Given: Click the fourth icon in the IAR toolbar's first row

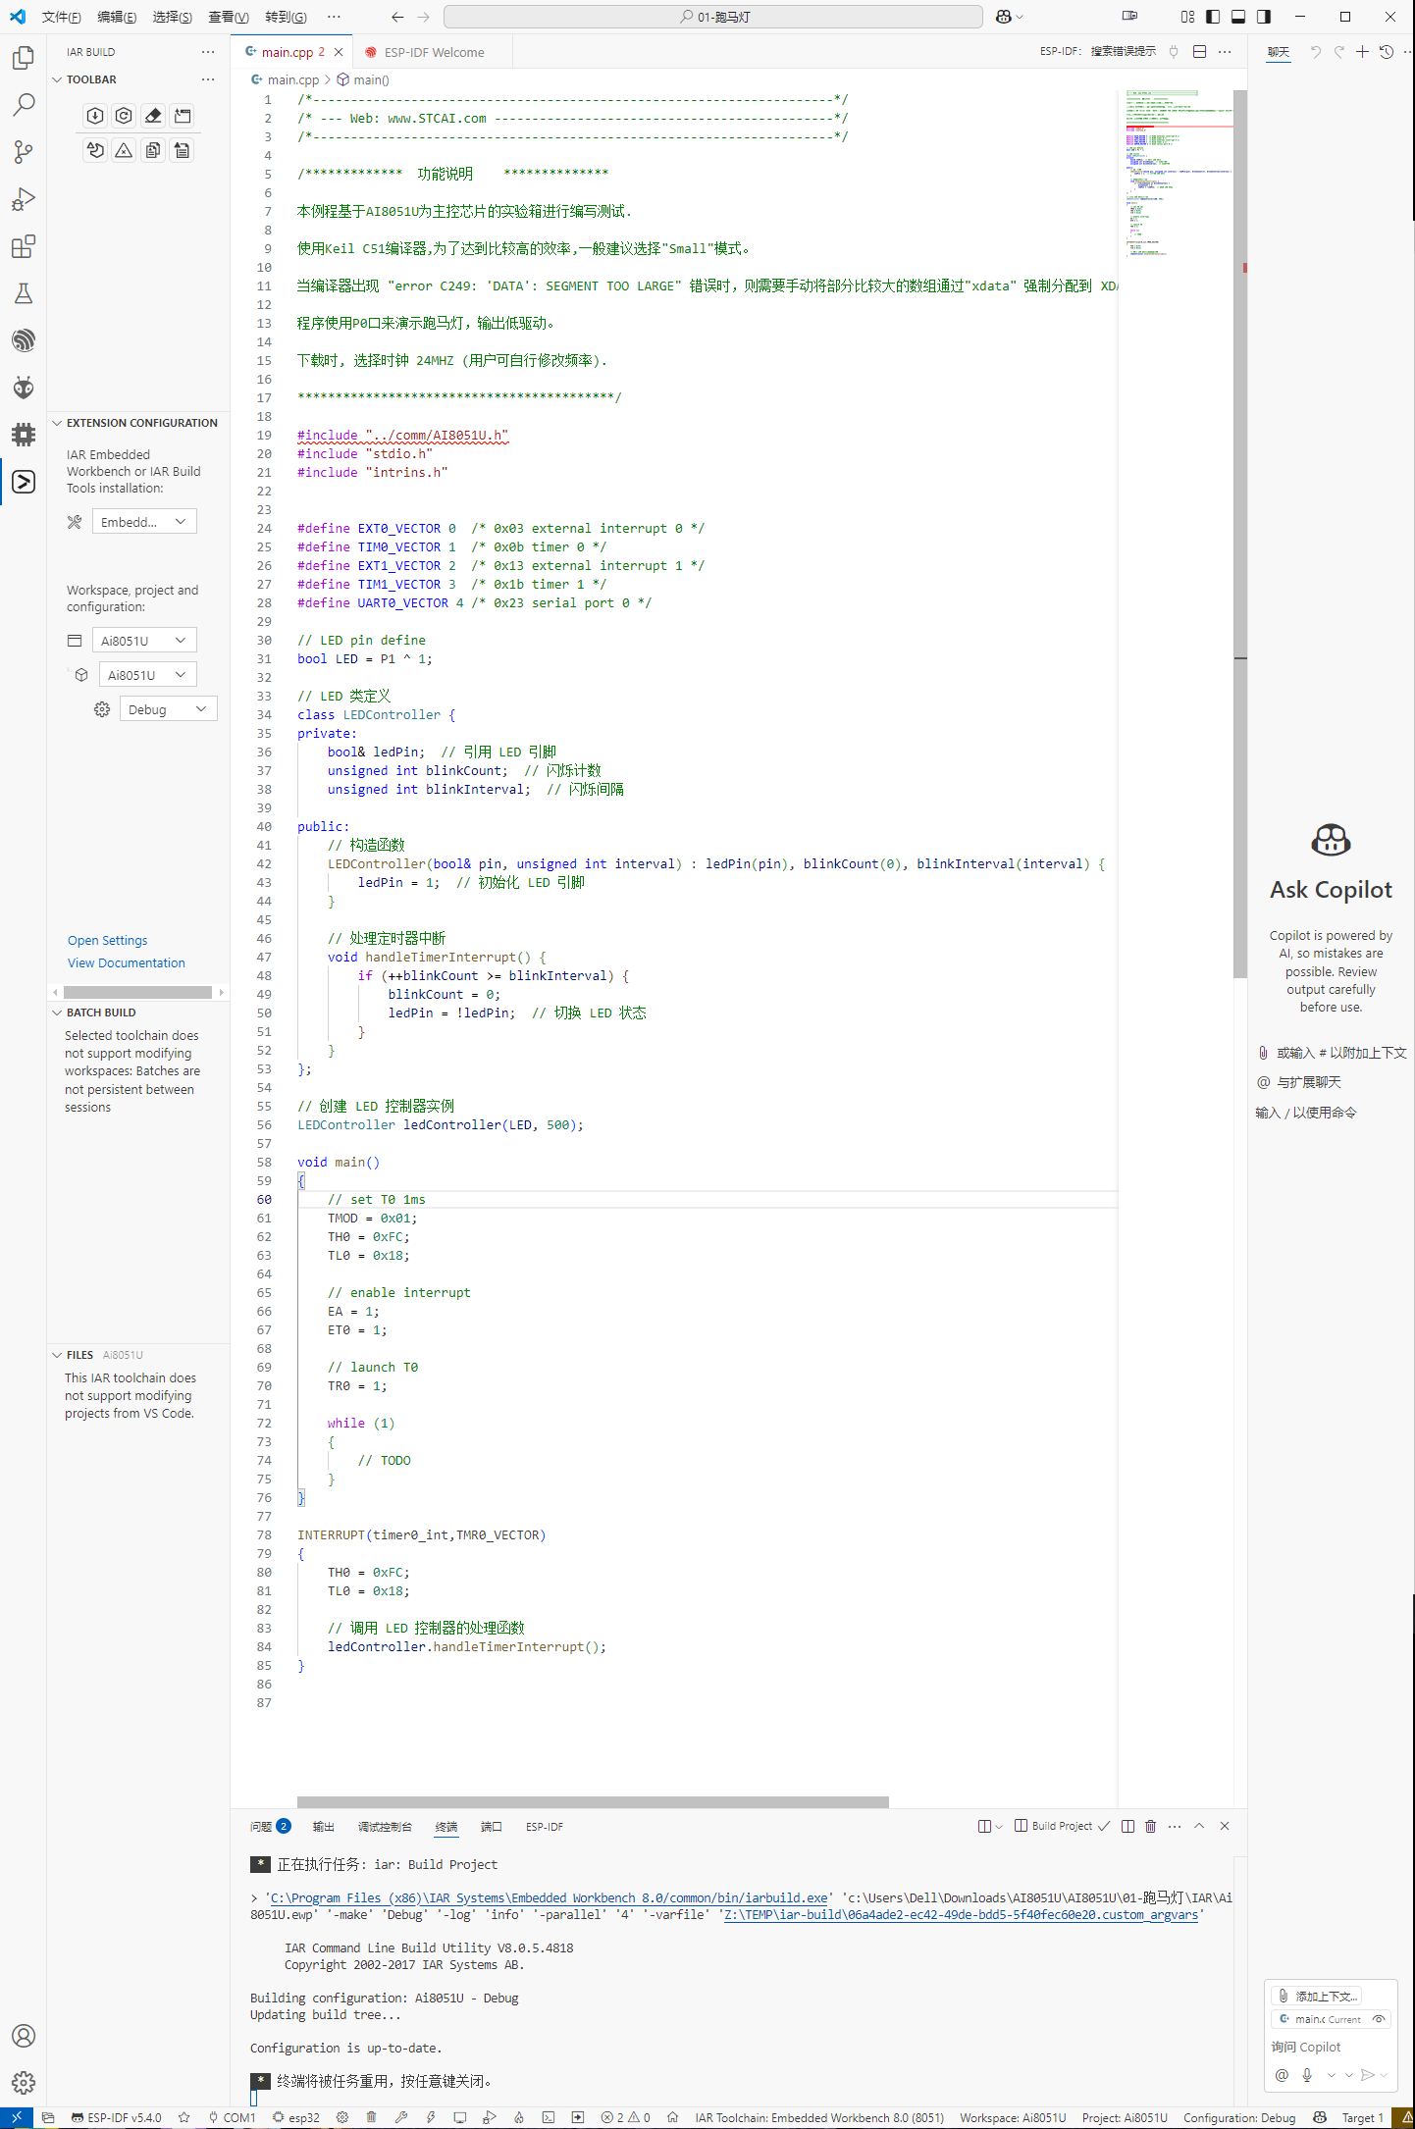Looking at the screenshot, I should [x=183, y=116].
